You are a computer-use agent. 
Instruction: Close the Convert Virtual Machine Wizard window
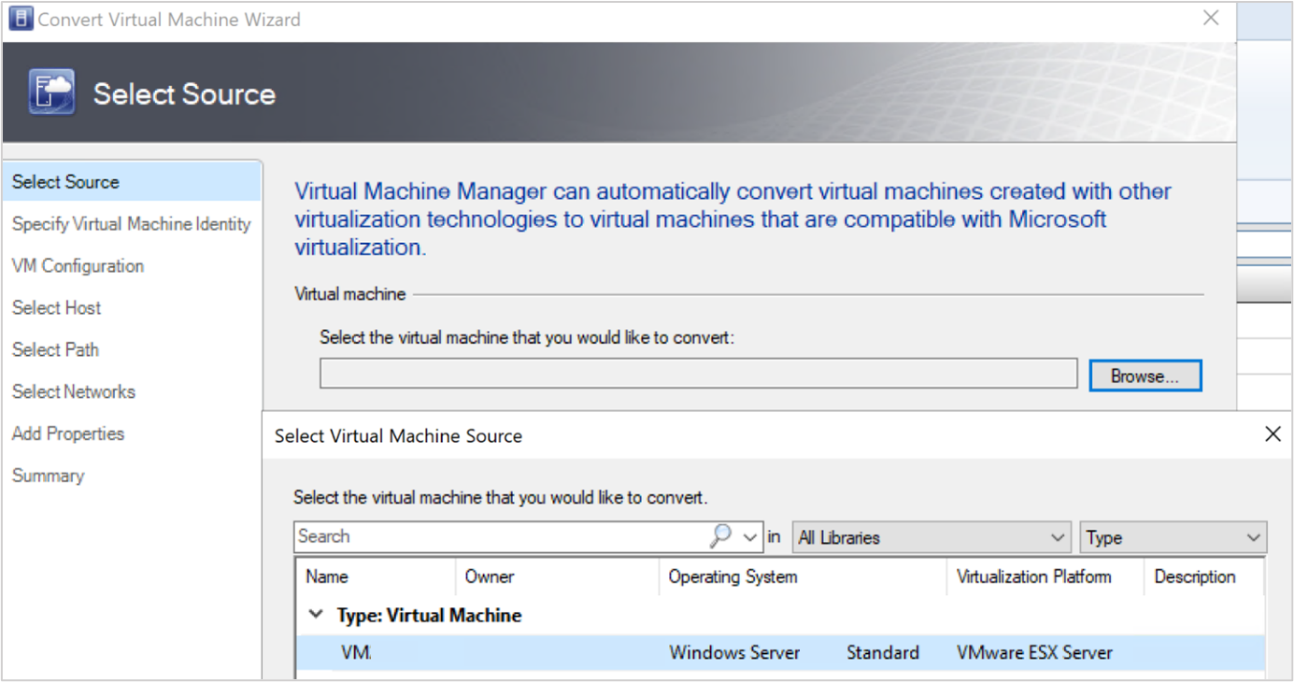pyautogui.click(x=1211, y=19)
